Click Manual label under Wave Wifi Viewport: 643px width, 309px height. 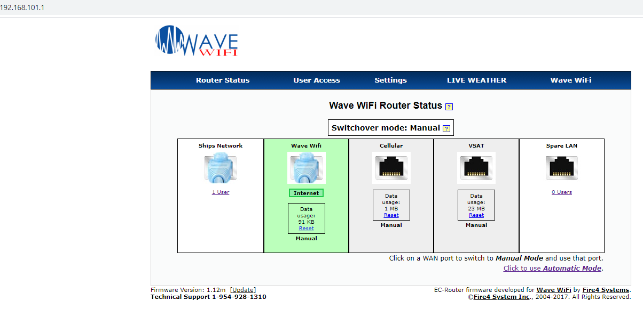point(307,239)
